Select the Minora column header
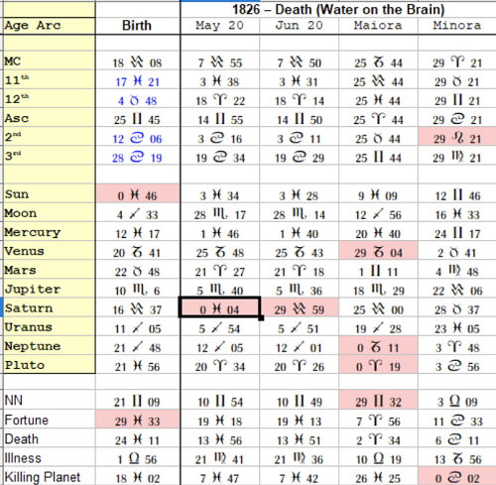 [x=457, y=26]
